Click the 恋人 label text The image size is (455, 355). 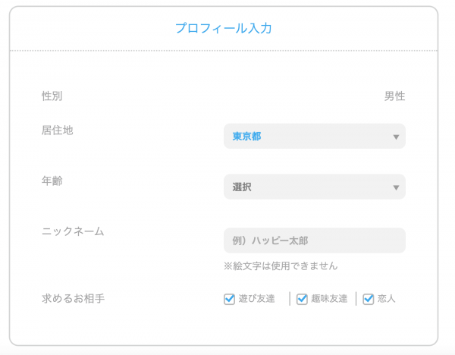point(385,299)
